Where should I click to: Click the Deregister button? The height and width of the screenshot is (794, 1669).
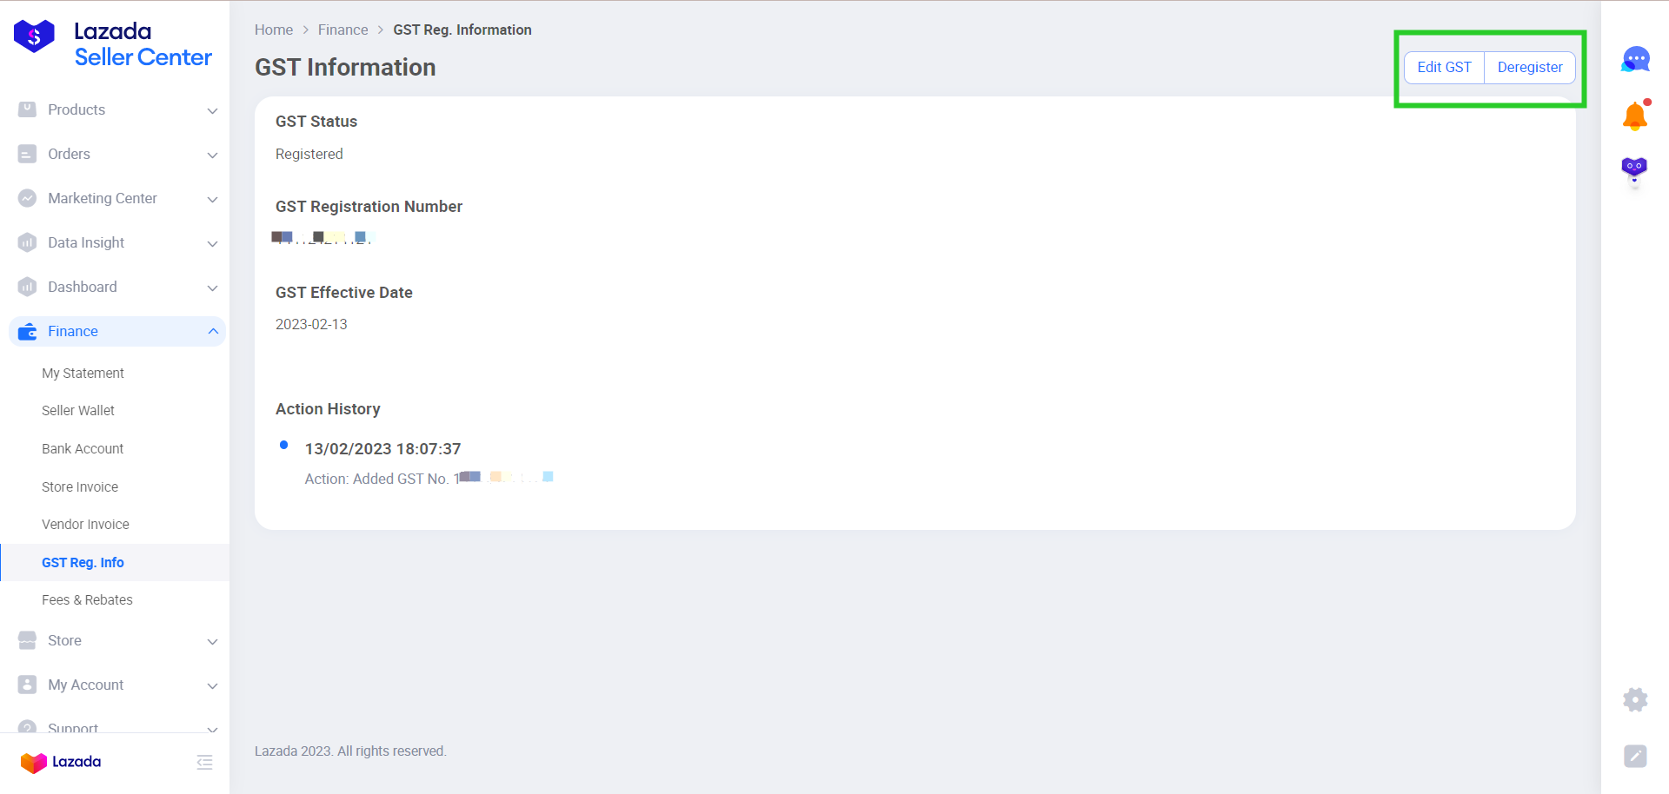coord(1530,67)
